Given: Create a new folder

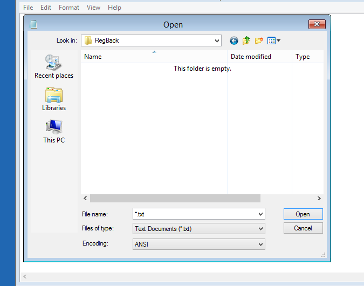Looking at the screenshot, I should coord(259,40).
